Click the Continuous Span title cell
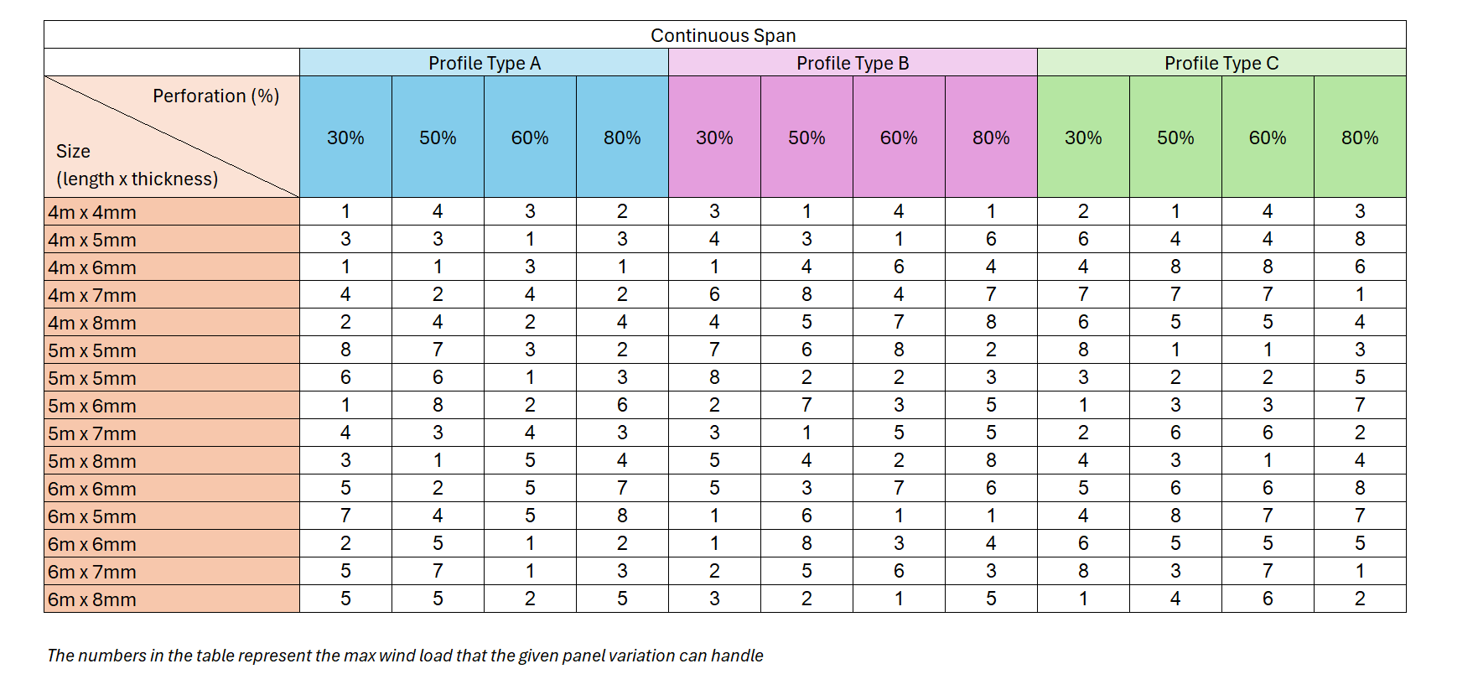1478x700 pixels. point(723,35)
